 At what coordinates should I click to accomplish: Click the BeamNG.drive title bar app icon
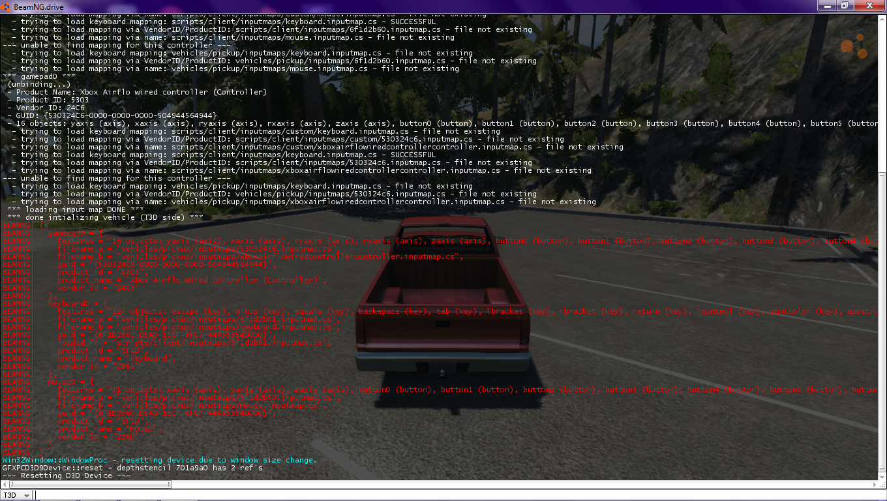7,6
